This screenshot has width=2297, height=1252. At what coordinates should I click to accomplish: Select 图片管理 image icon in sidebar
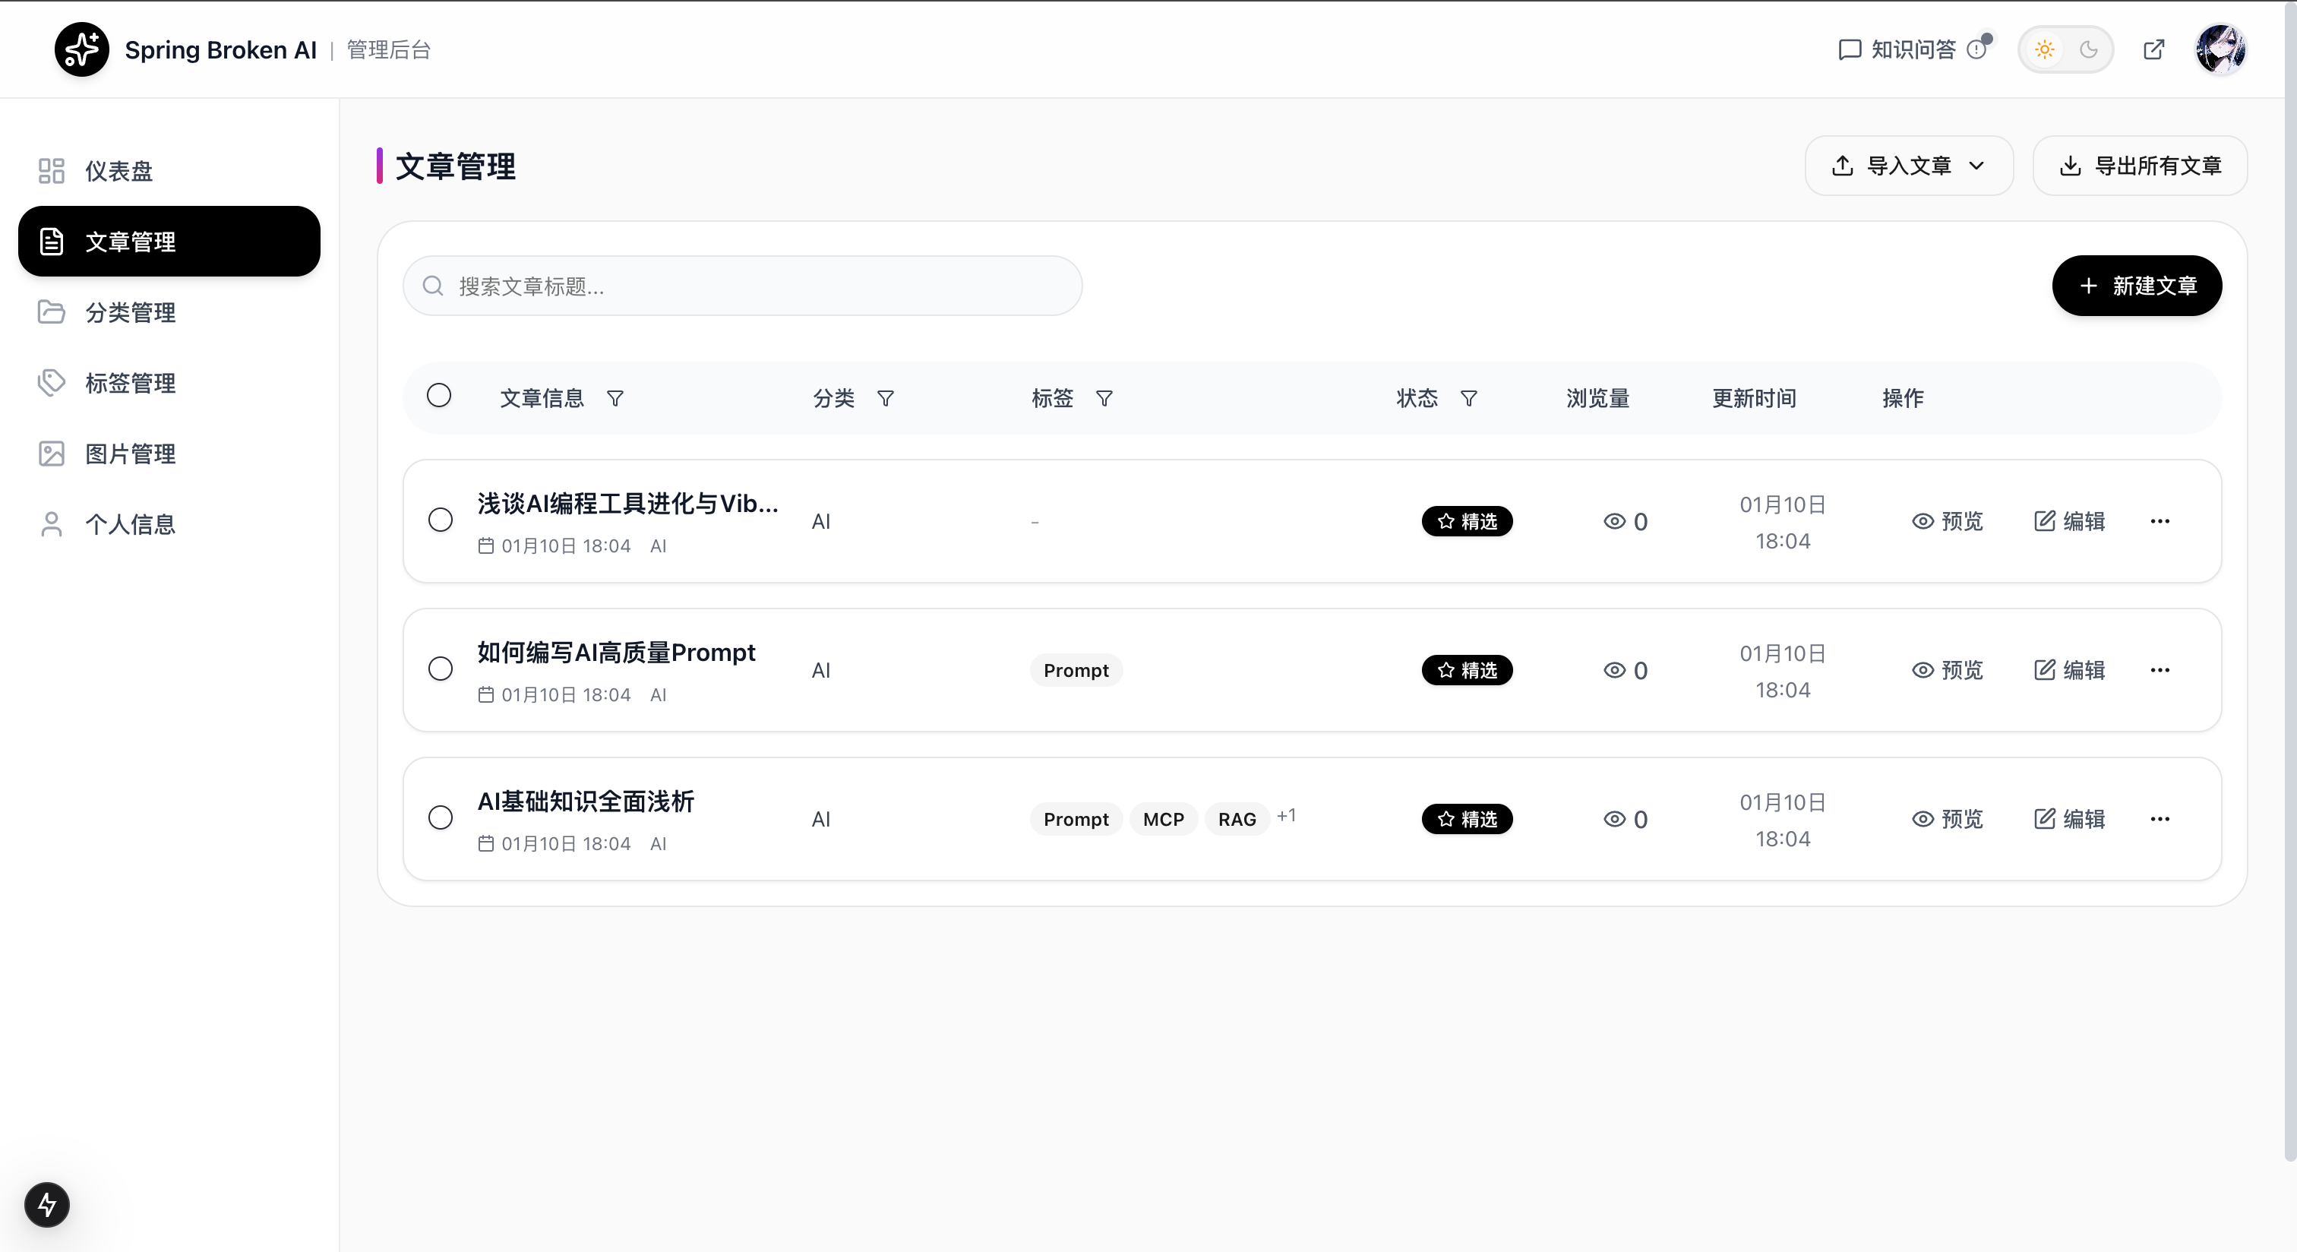[x=51, y=453]
